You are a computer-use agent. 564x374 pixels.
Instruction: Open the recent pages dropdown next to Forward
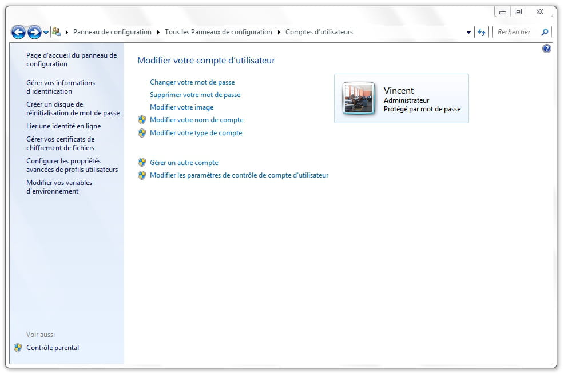tap(46, 33)
